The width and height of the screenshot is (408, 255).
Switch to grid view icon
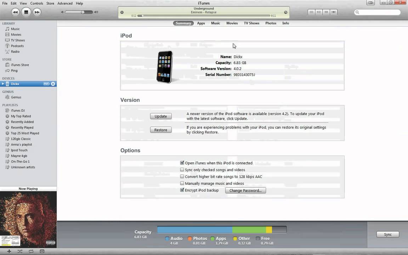pos(326,12)
